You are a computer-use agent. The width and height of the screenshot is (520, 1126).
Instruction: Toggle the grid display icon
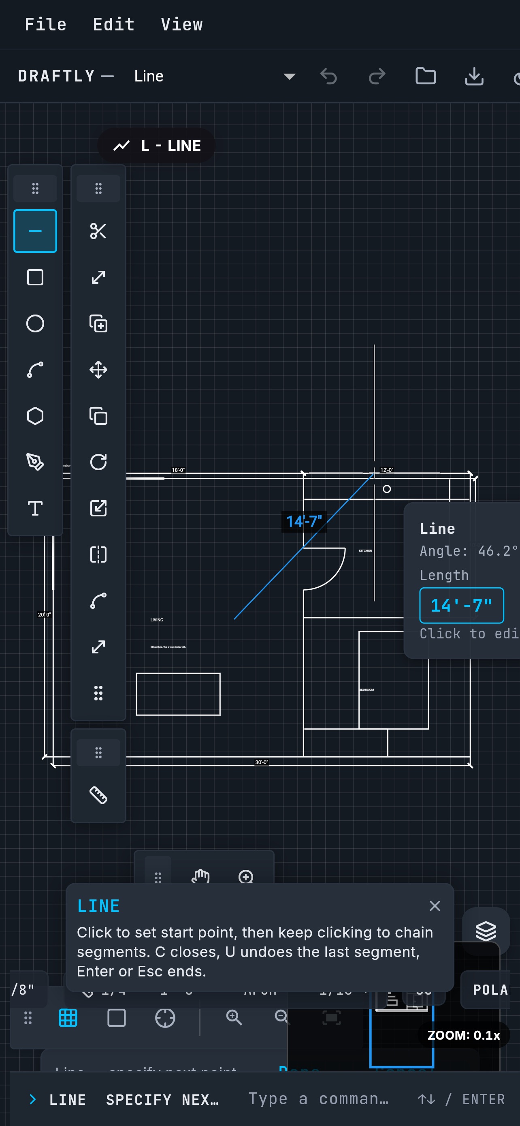pos(68,1018)
